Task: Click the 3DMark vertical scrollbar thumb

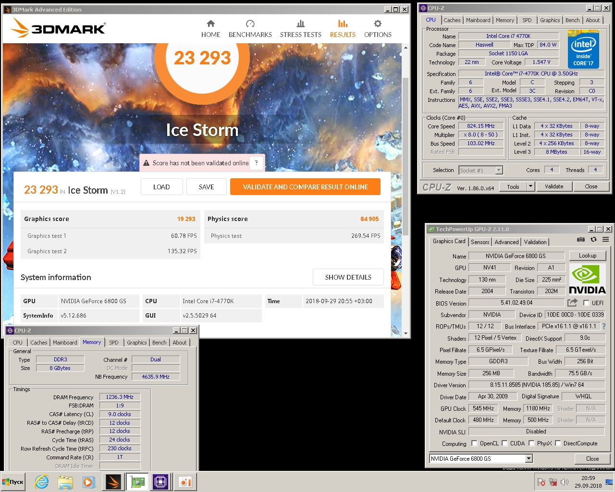Action: pos(406,156)
